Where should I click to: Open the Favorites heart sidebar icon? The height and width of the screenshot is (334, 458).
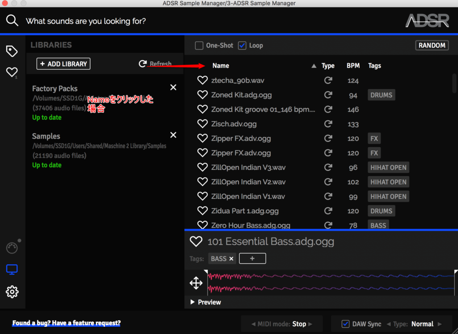pyautogui.click(x=12, y=72)
